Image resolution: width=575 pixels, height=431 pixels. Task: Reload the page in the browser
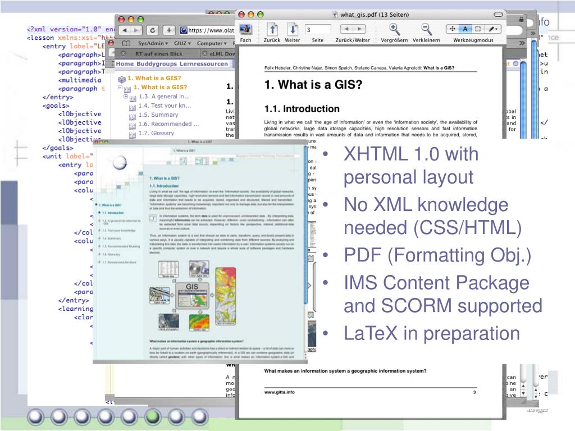pos(153,30)
